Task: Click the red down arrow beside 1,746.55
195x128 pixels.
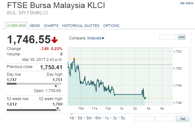Action: point(54,40)
